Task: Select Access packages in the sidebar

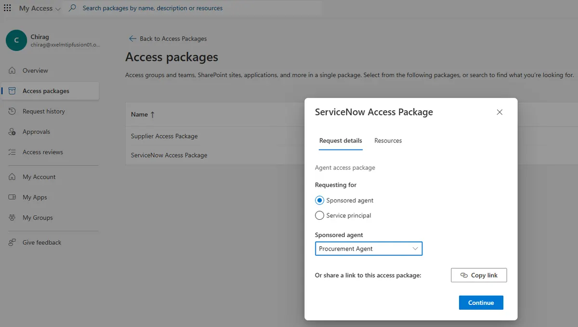Action: tap(50, 91)
